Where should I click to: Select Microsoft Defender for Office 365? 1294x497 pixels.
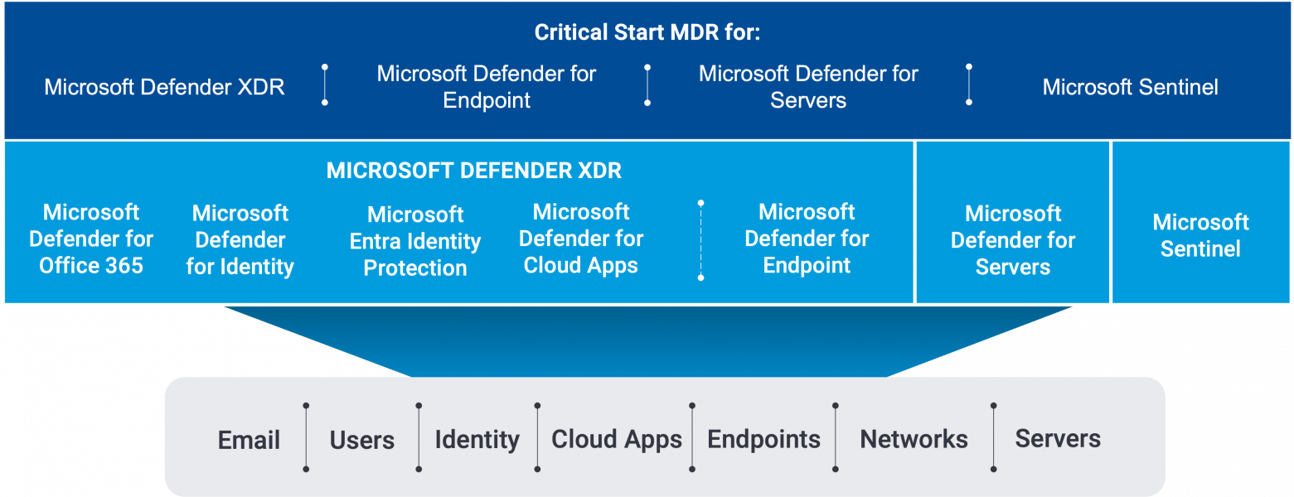[x=91, y=239]
